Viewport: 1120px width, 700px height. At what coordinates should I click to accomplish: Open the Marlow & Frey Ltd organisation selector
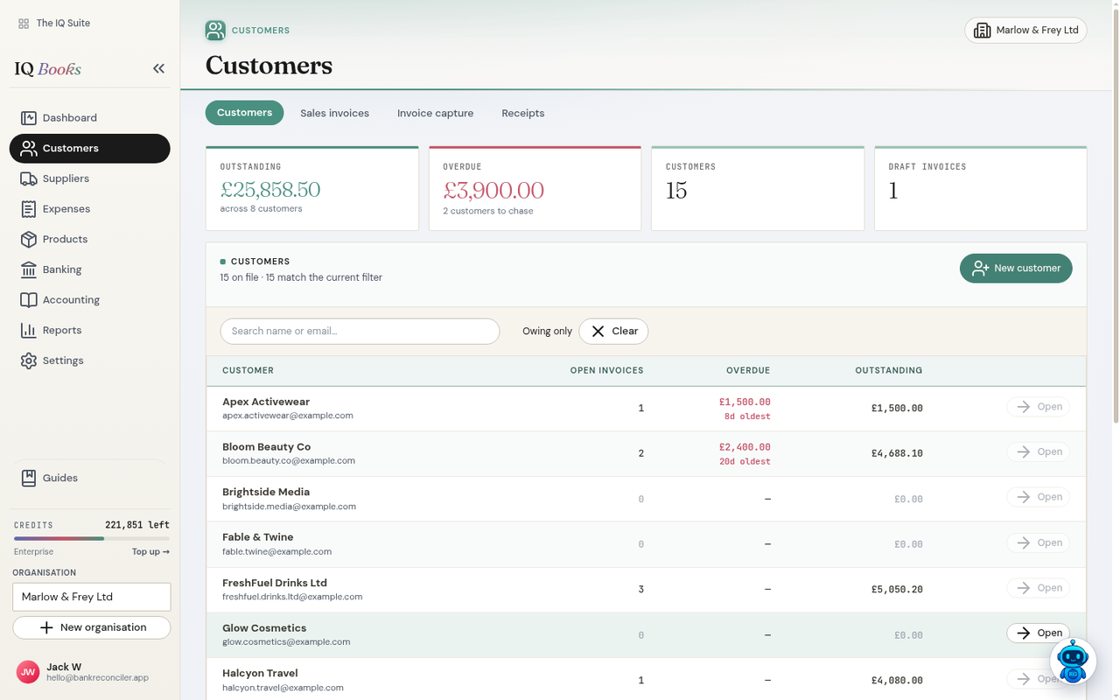pyautogui.click(x=91, y=597)
